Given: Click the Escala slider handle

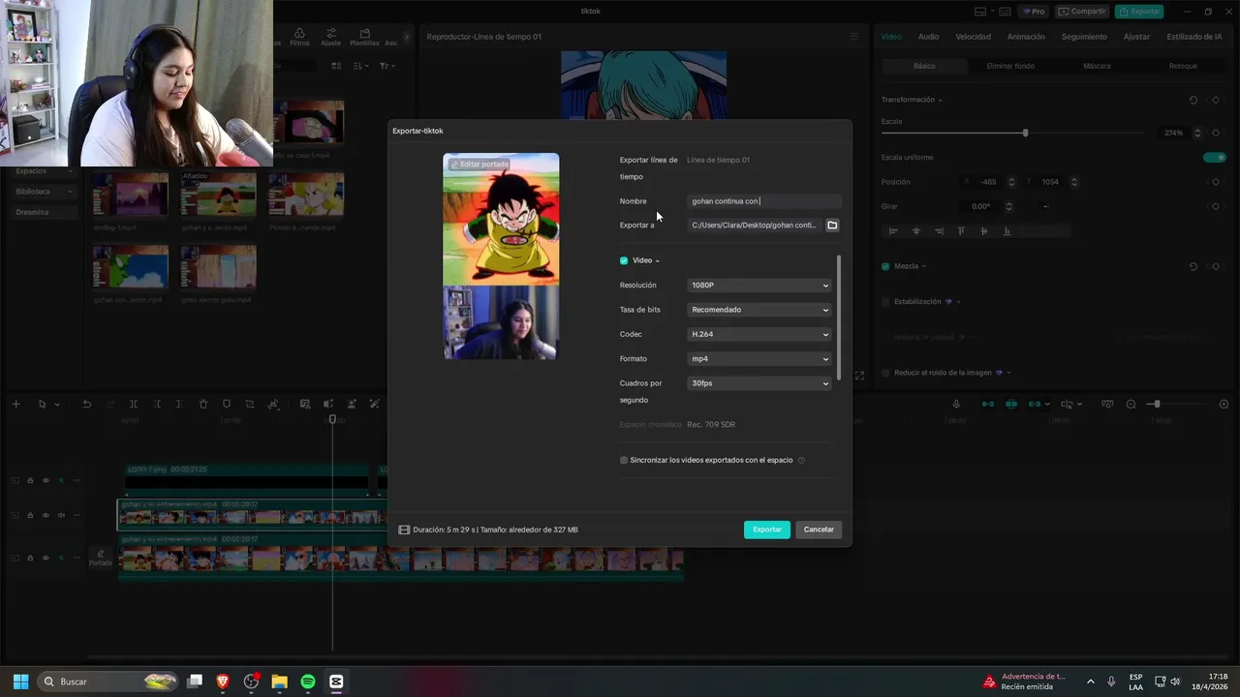Looking at the screenshot, I should [x=1025, y=133].
